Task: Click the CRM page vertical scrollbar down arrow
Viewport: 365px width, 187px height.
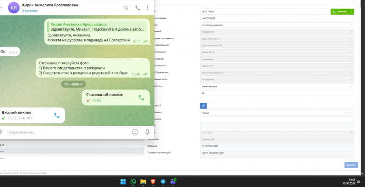Action: pos(363,173)
